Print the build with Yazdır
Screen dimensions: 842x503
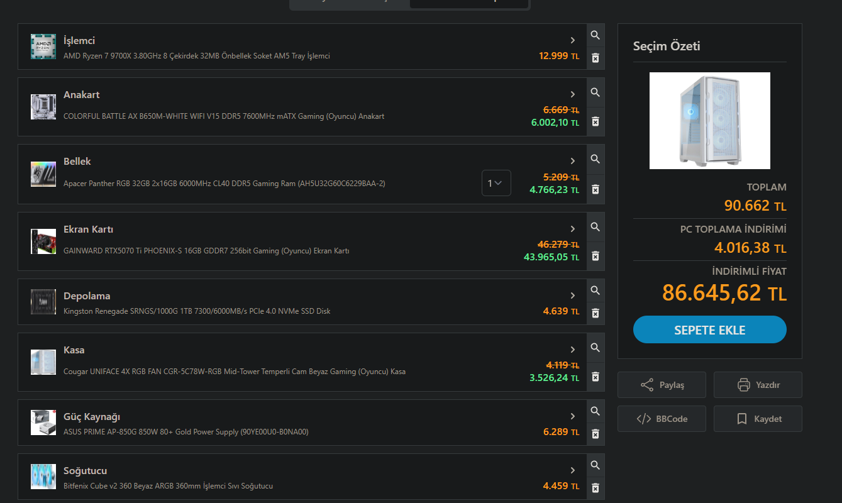(x=758, y=385)
